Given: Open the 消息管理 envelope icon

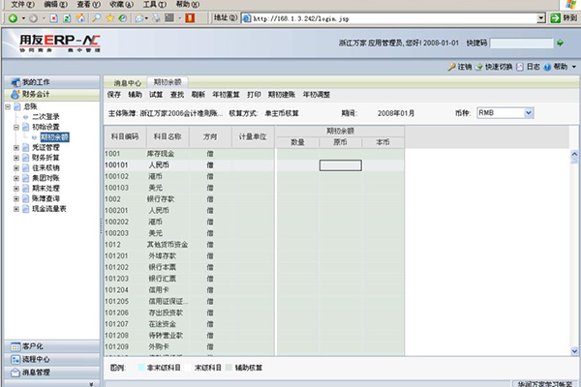Looking at the screenshot, I should pos(15,372).
